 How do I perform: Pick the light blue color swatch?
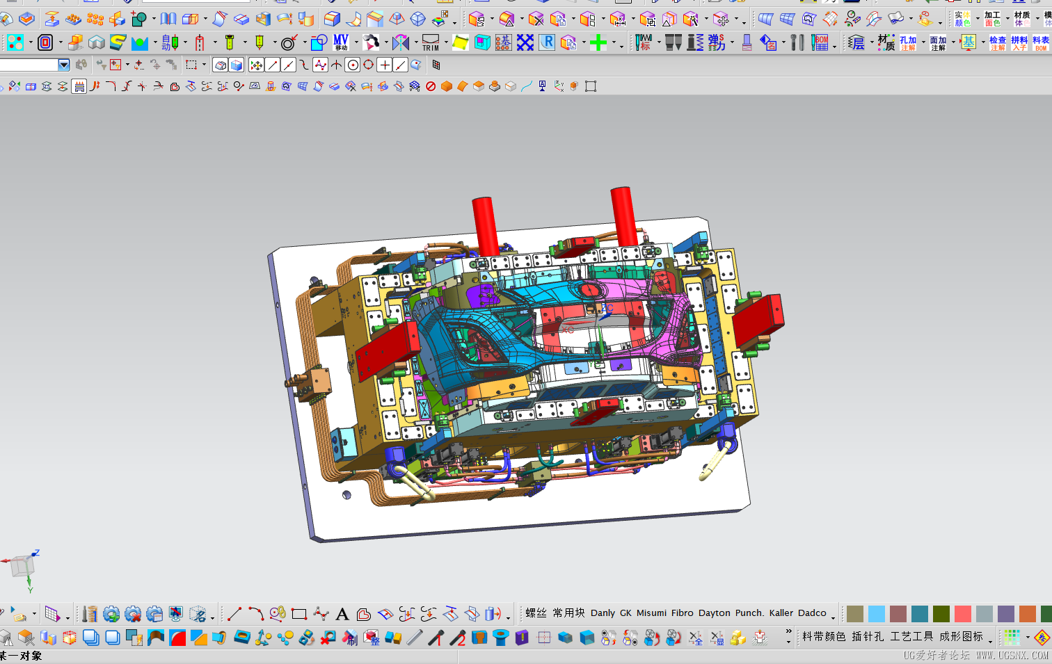877,614
